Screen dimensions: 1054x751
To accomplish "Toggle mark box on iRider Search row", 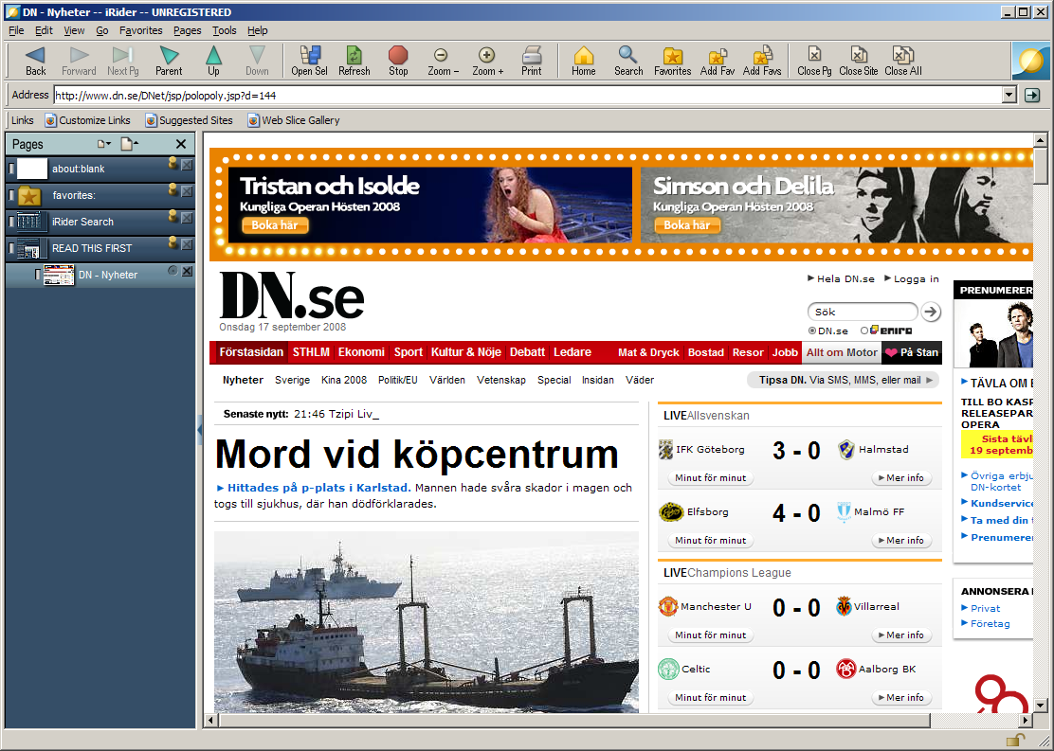I will (11, 221).
